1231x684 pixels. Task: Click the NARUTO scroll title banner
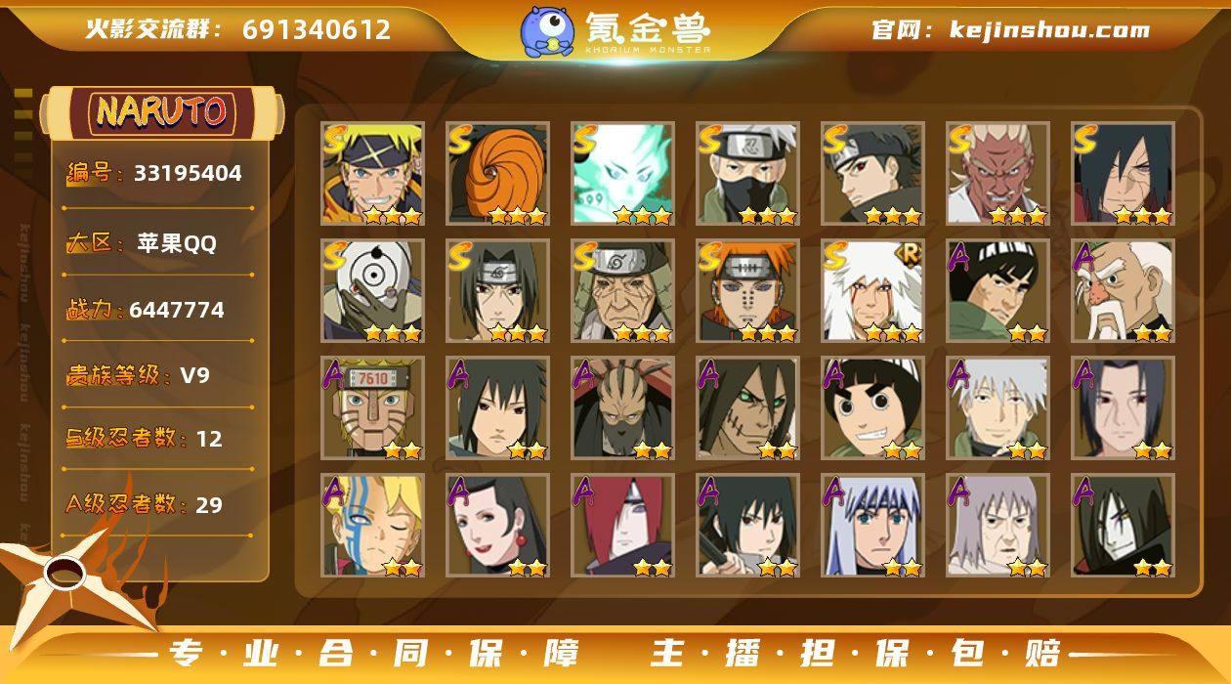[x=162, y=112]
